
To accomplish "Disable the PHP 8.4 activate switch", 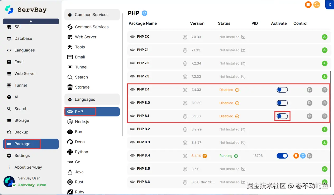I will [282, 156].
